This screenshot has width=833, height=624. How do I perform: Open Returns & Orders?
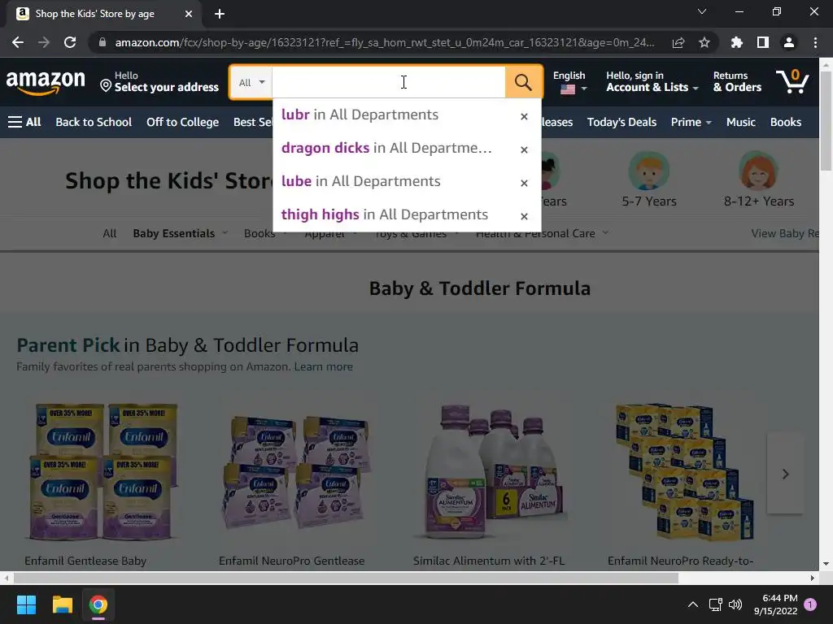pyautogui.click(x=737, y=82)
